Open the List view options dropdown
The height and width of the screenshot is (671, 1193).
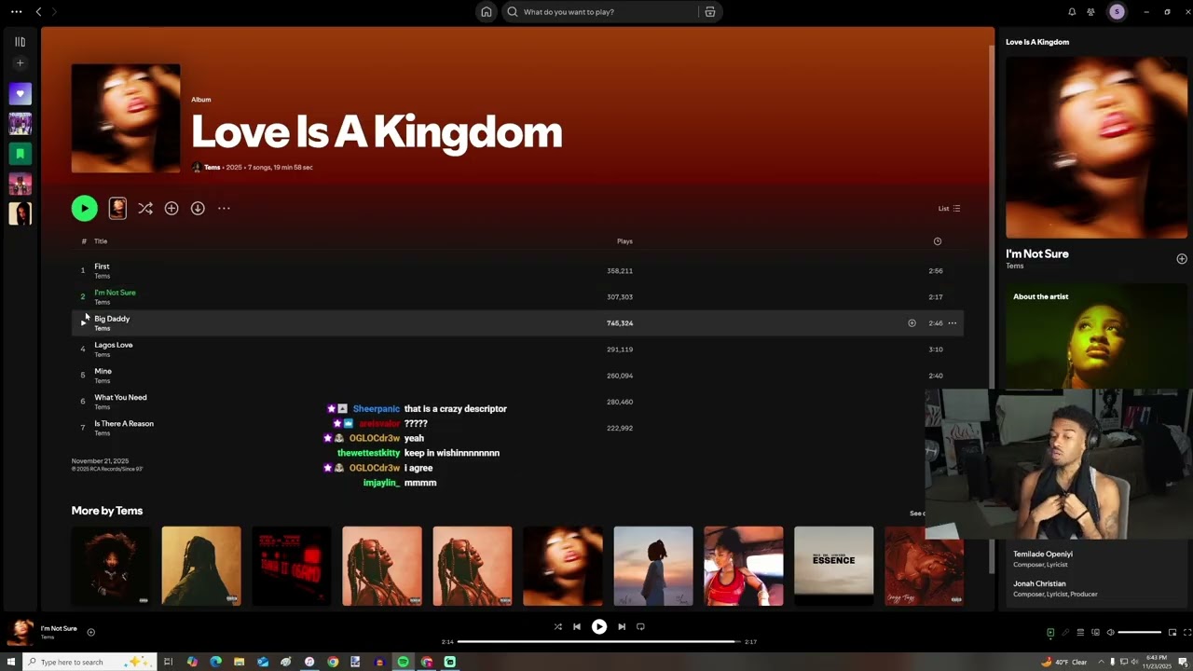pos(949,209)
